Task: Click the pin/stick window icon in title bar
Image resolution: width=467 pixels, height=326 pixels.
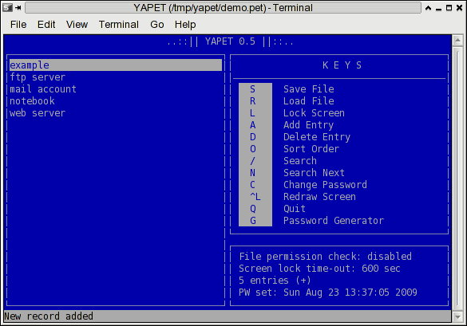Action: click(18, 8)
